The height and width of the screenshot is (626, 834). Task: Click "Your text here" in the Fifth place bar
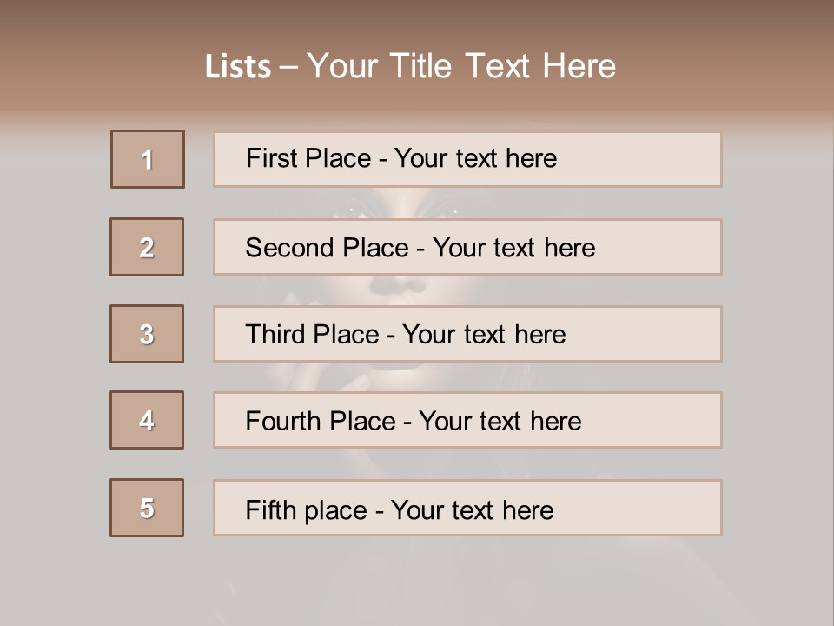point(472,509)
